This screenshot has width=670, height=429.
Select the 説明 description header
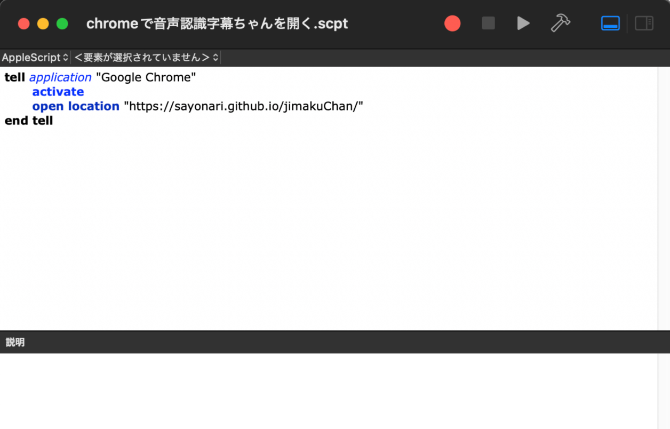point(15,343)
